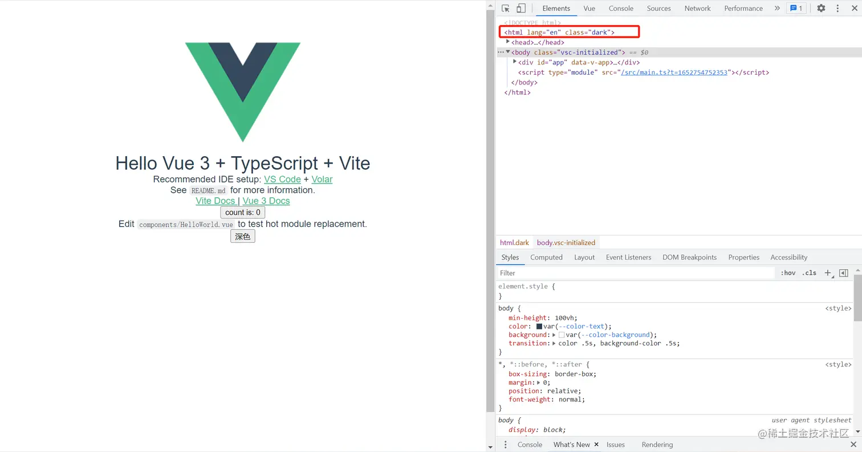Switch to the Vue devtools tab
The image size is (862, 452).
click(x=589, y=9)
